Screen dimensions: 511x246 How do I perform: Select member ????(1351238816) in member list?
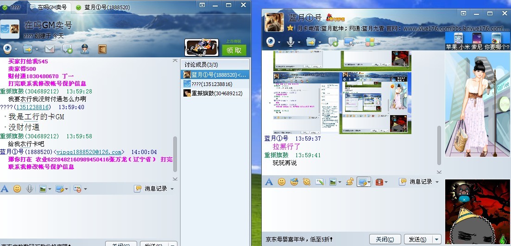coord(215,84)
